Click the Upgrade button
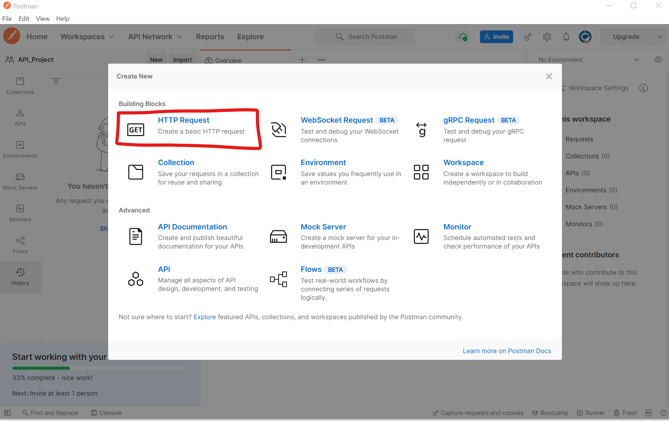The image size is (669, 421). click(x=626, y=37)
